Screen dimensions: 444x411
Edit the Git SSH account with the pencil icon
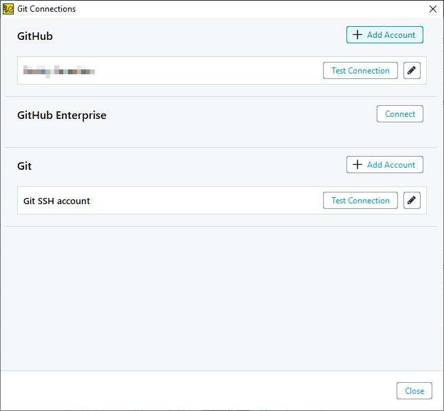412,201
